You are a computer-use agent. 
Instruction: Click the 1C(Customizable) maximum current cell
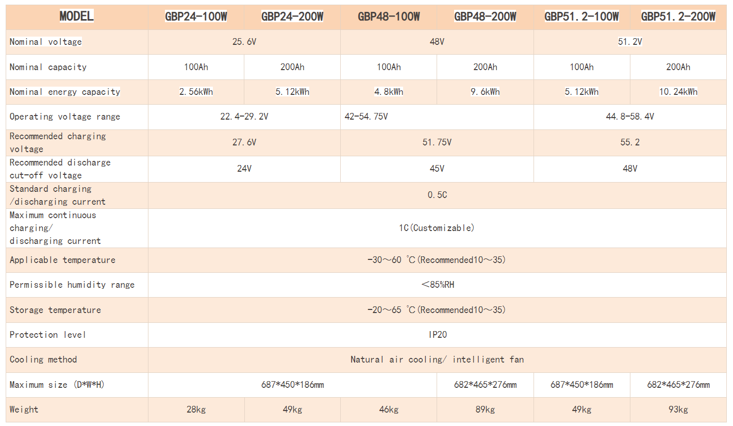click(x=437, y=228)
